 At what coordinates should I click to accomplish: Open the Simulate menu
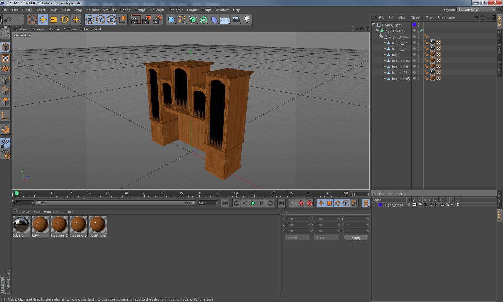[110, 10]
